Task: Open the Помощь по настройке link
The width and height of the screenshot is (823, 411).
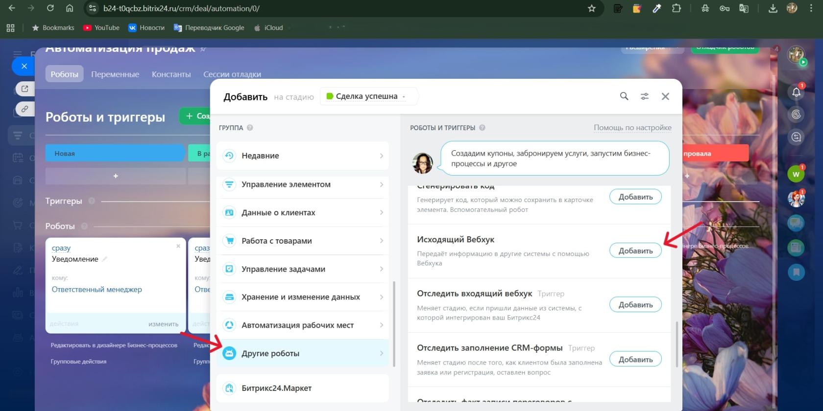Action: pos(632,128)
